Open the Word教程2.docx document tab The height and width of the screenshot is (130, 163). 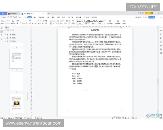point(33,14)
